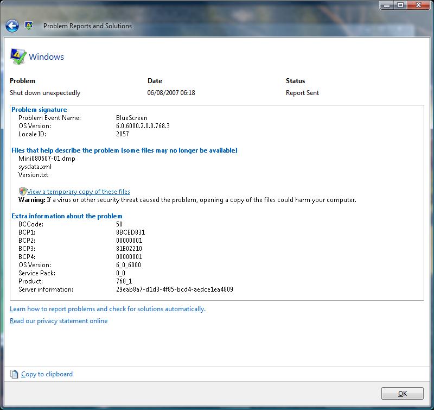Click Locale ID value 2057
The width and height of the screenshot is (434, 410).
(x=123, y=134)
